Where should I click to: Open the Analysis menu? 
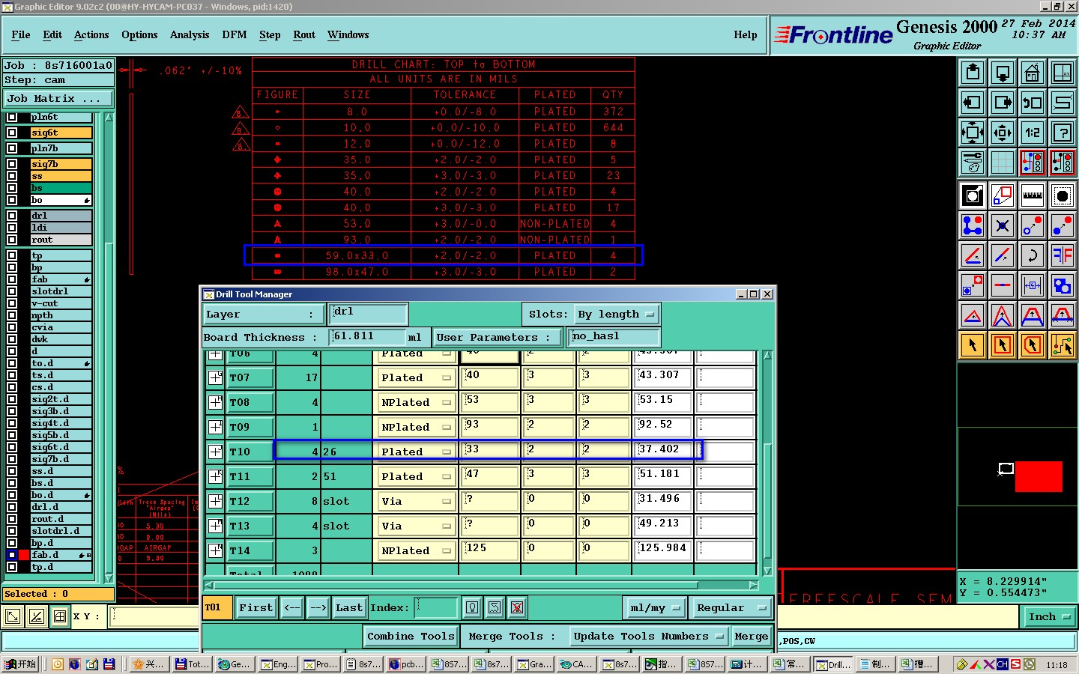click(190, 34)
